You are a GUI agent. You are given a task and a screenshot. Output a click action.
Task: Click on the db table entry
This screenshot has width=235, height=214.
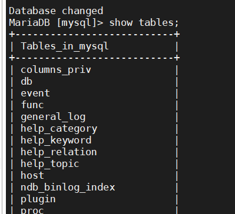point(27,81)
